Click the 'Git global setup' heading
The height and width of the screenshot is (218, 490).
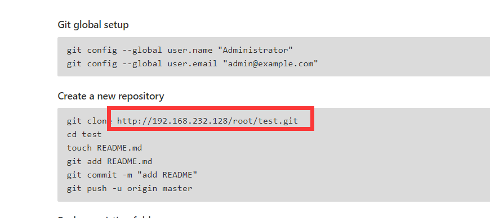tap(93, 25)
